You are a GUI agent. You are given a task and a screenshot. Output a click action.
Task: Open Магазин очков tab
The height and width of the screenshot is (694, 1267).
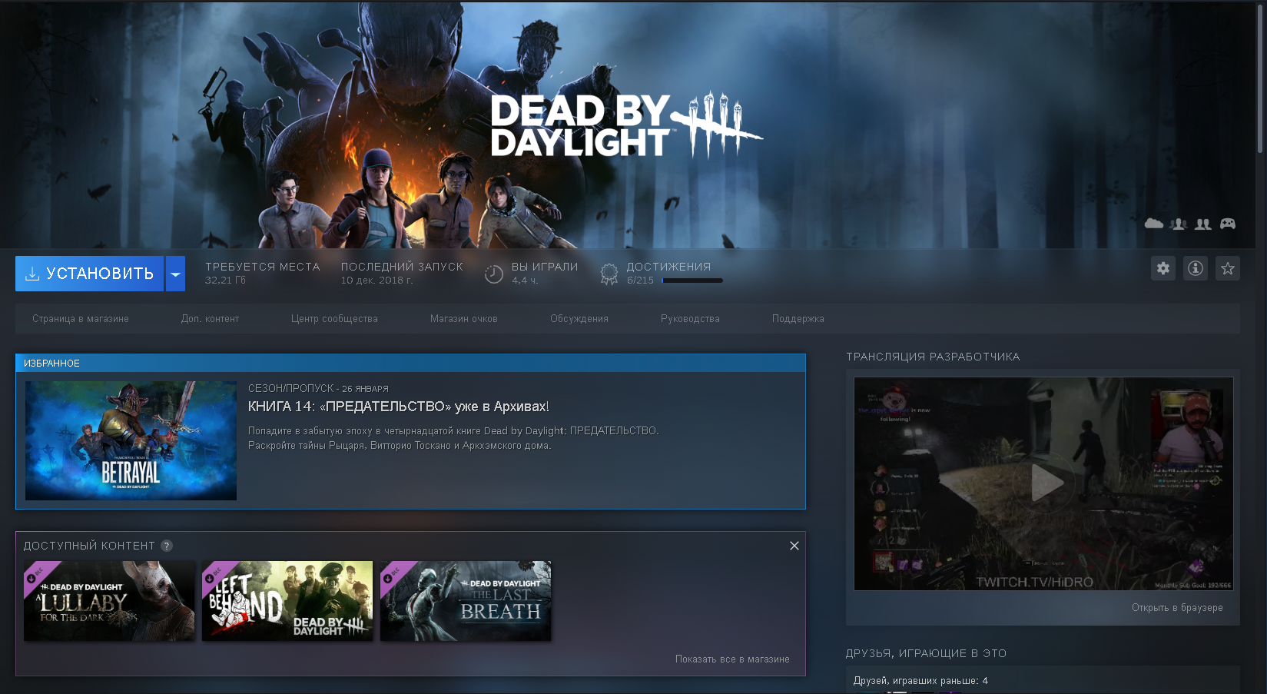tap(464, 319)
